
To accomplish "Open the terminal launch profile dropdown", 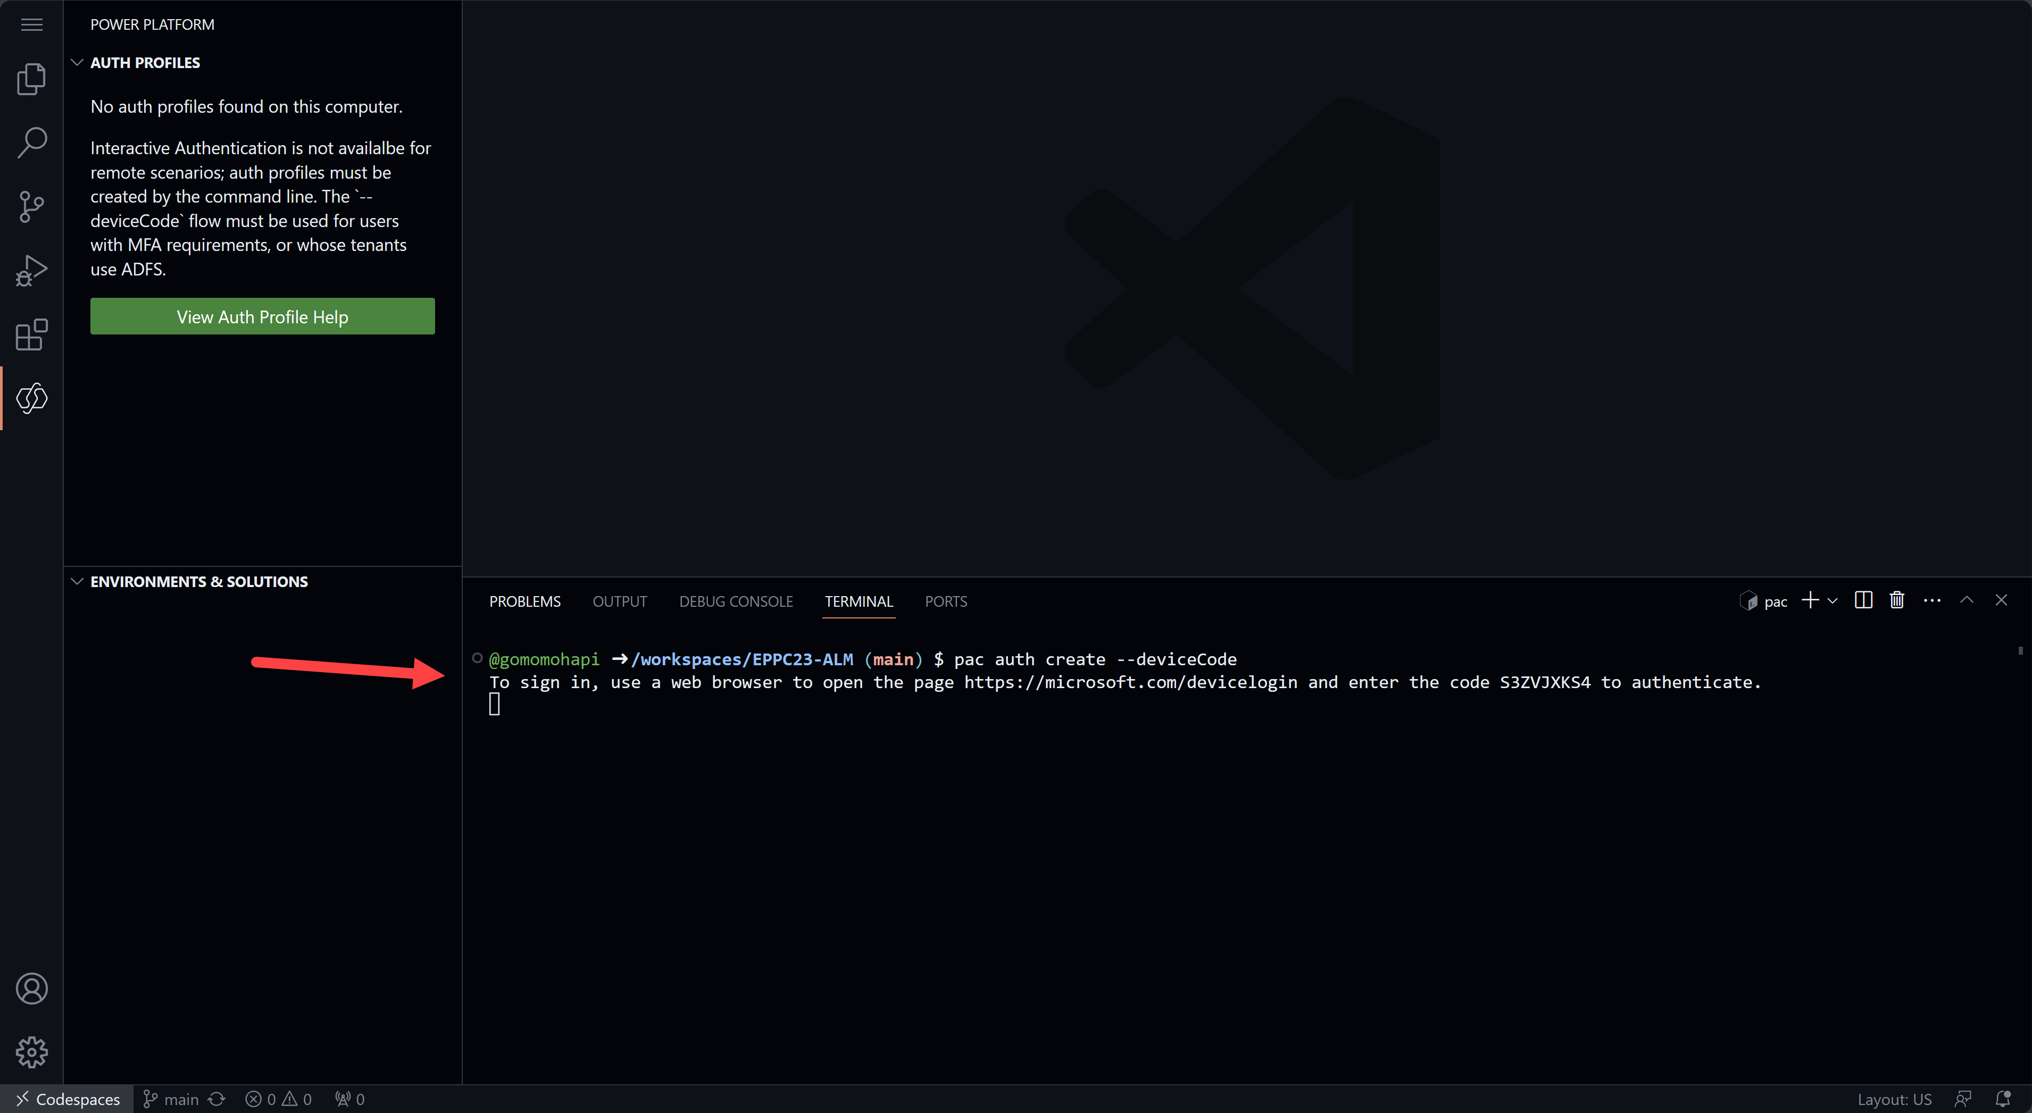I will (x=1831, y=600).
